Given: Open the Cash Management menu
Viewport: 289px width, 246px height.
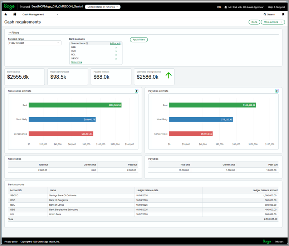Looking at the screenshot, I should pos(40,14).
